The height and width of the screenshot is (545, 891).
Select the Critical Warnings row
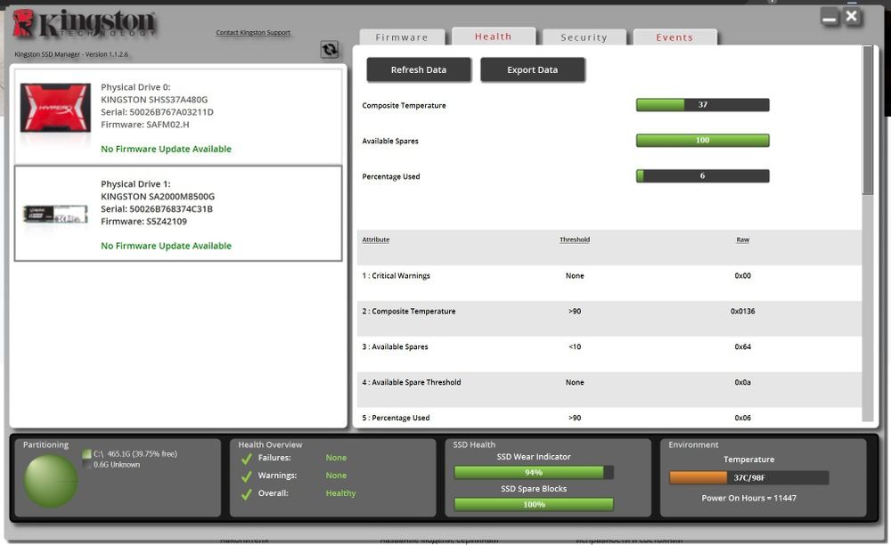pos(609,276)
